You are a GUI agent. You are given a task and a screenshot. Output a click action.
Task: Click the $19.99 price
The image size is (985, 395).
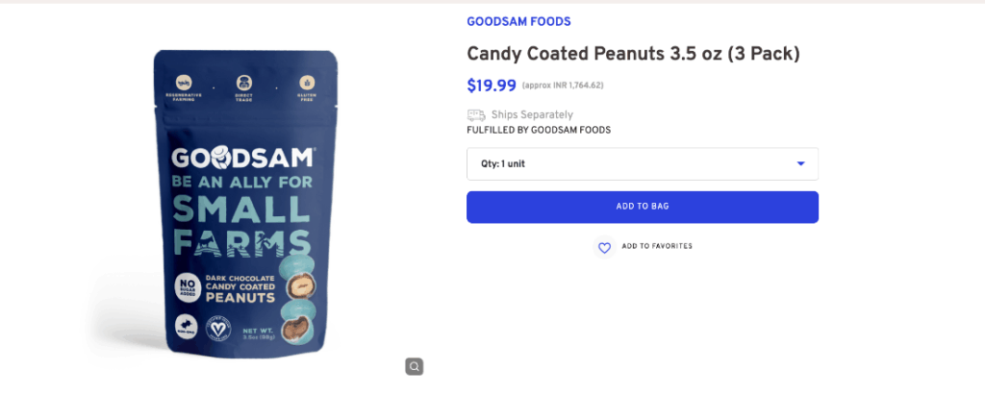[x=491, y=85]
